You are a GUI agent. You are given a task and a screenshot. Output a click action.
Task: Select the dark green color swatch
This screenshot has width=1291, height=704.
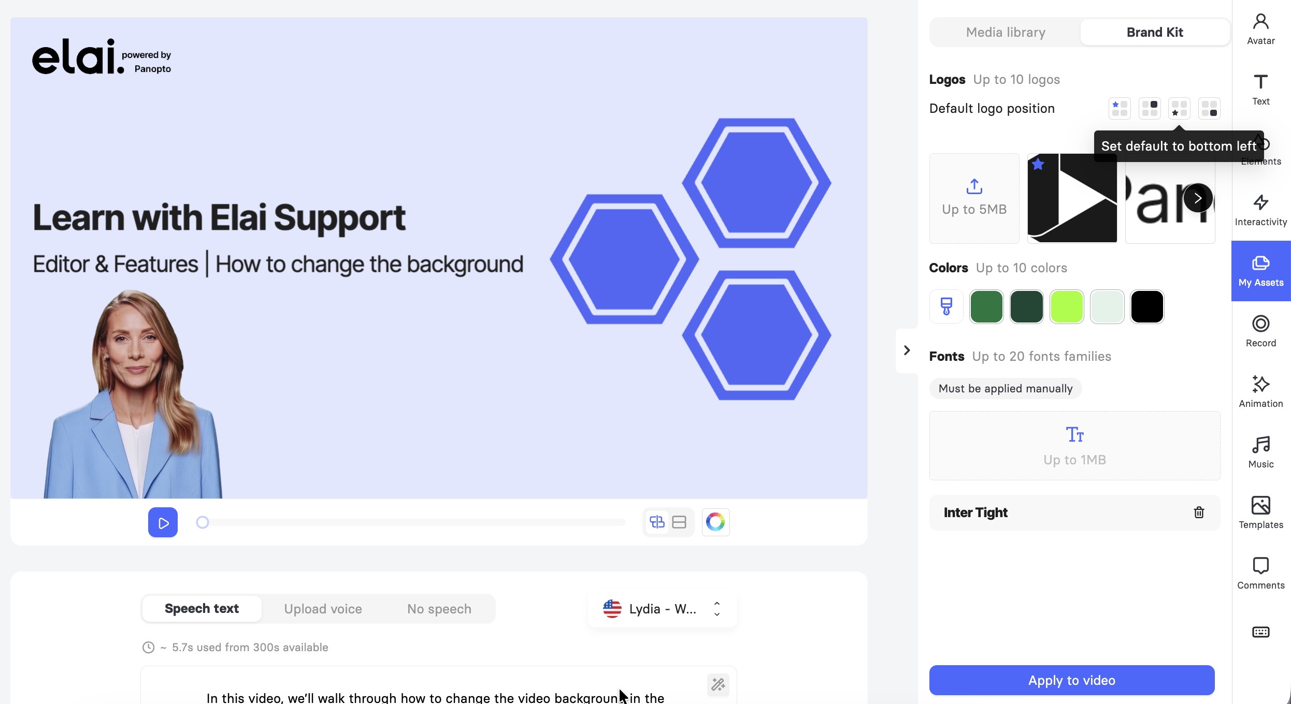coord(1026,306)
